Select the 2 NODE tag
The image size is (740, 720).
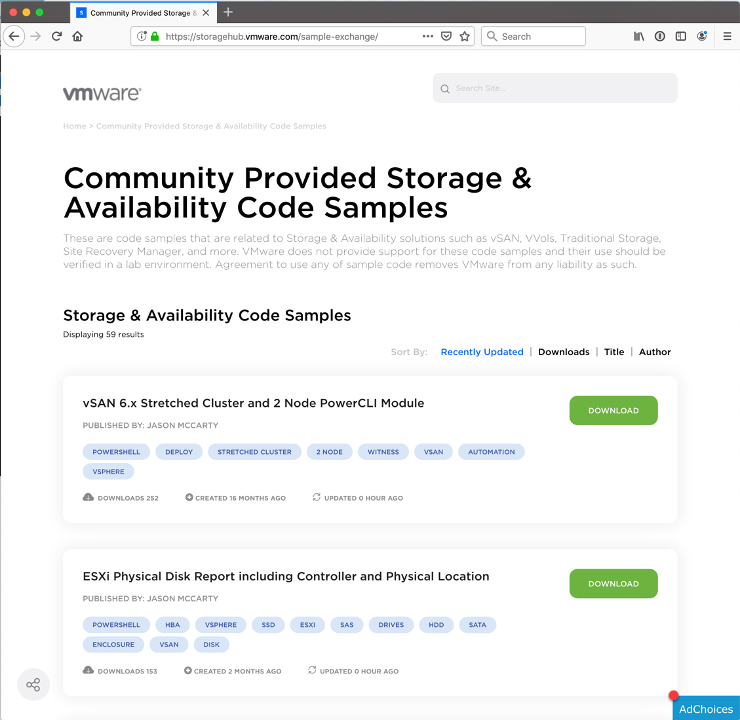pos(330,452)
